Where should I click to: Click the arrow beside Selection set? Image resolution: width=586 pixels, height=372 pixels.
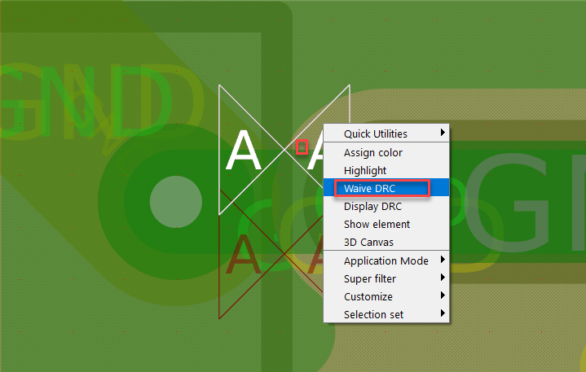tap(443, 314)
